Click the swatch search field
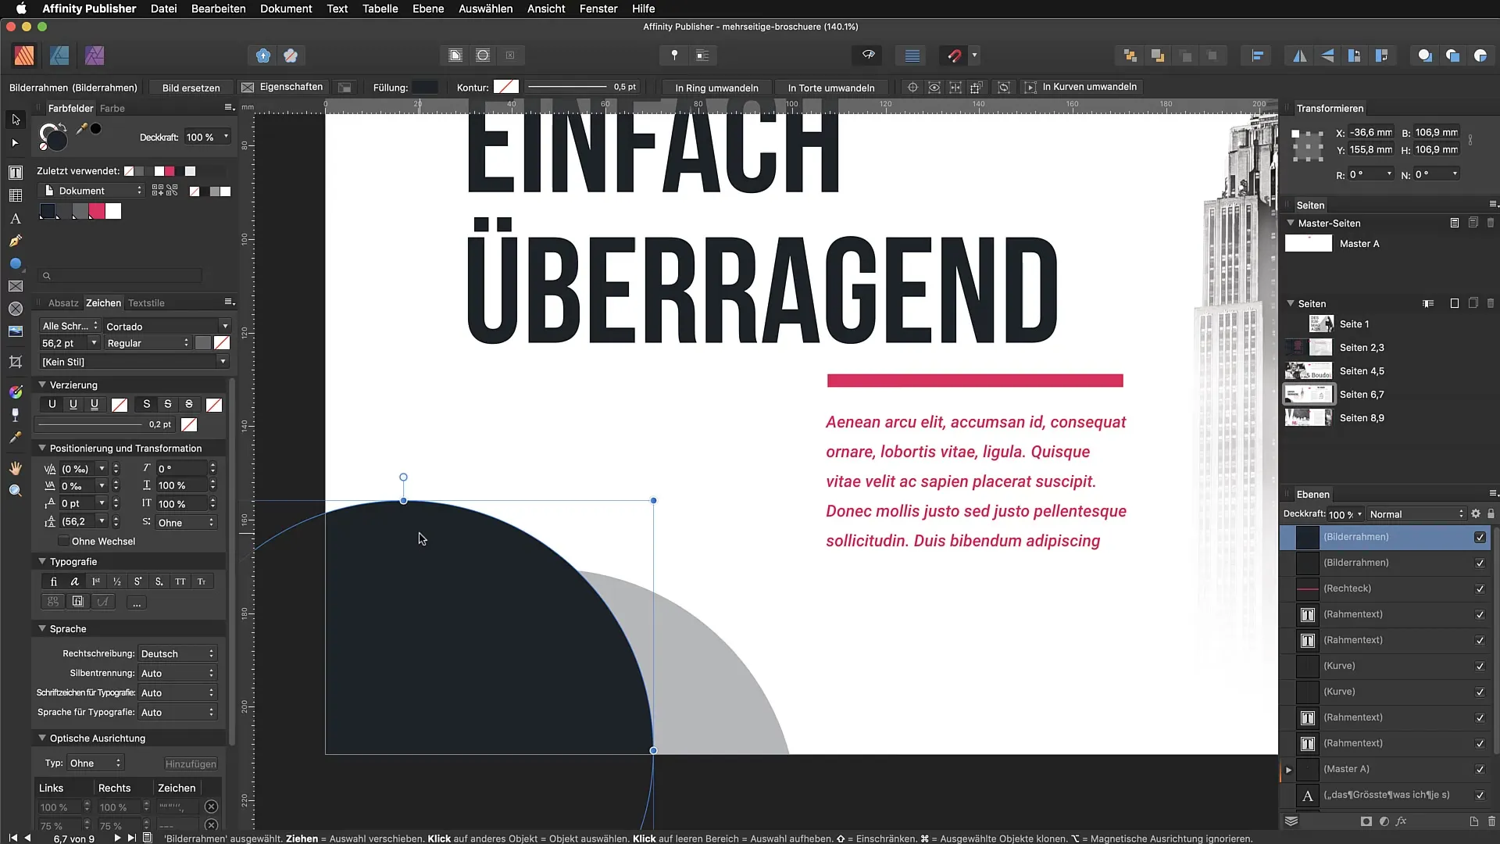The width and height of the screenshot is (1500, 844). pos(120,275)
